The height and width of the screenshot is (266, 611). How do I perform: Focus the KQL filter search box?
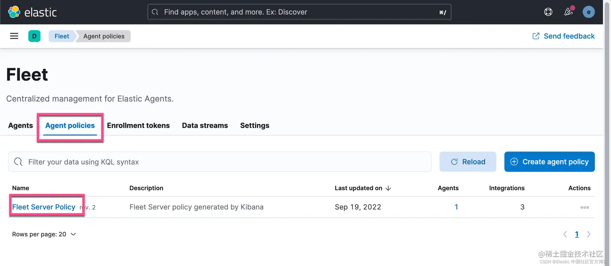[x=220, y=162]
